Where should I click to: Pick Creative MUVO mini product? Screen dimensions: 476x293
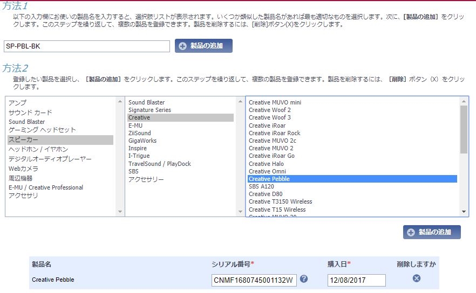(275, 102)
